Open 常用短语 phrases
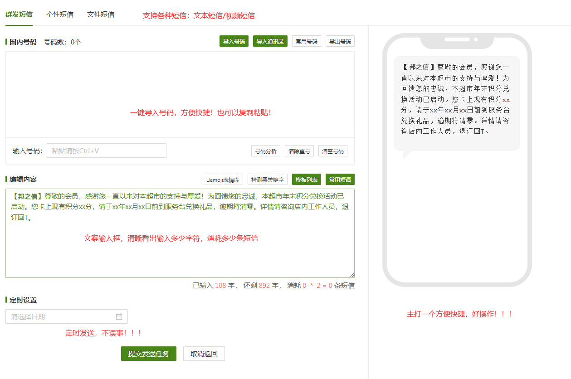The image size is (571, 379). 340,180
